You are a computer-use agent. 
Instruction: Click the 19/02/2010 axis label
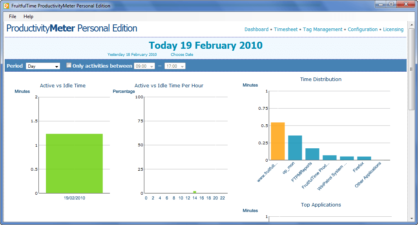tap(74, 198)
